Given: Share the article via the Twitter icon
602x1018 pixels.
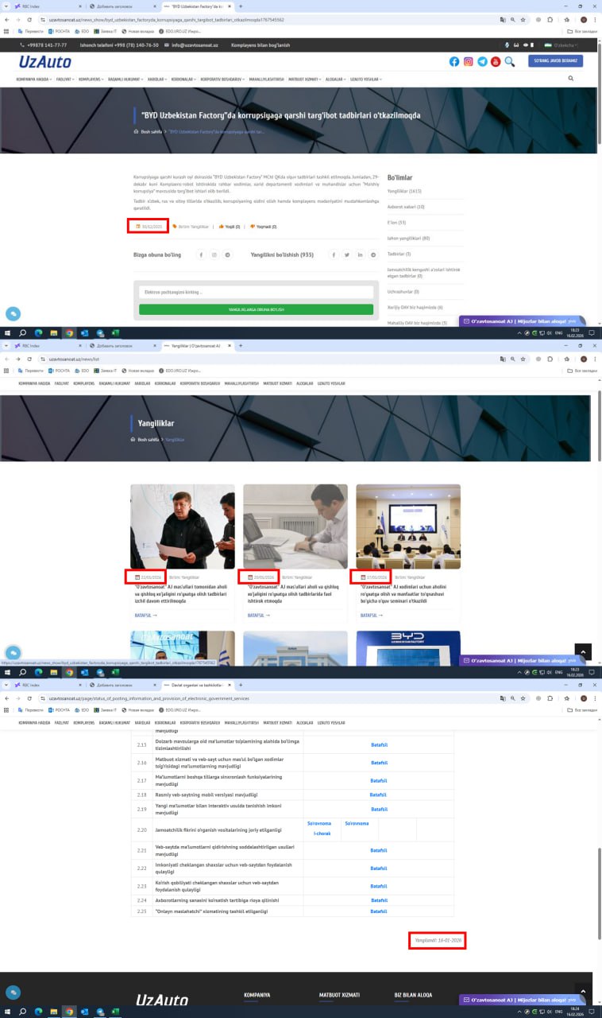Looking at the screenshot, I should [346, 254].
